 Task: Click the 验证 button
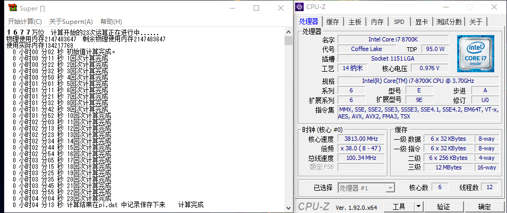coord(443,206)
